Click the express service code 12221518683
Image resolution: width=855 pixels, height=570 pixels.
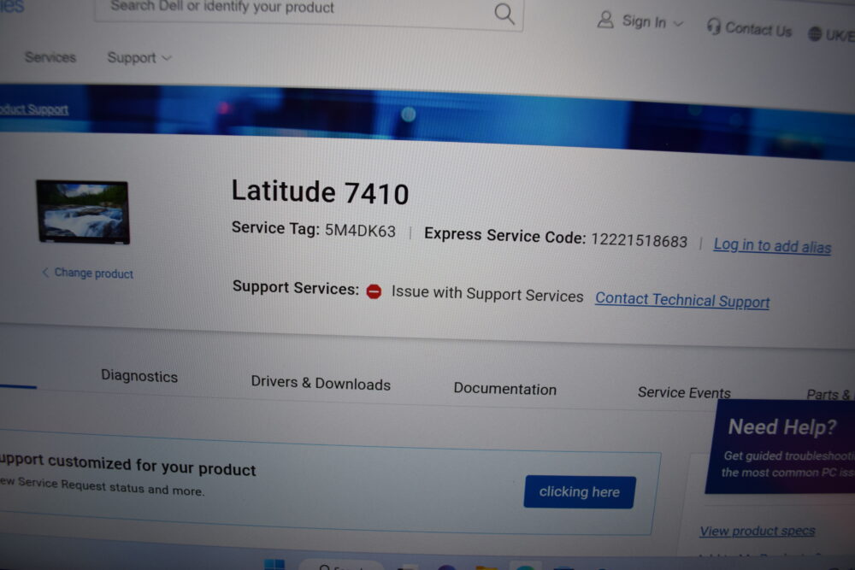tap(639, 240)
